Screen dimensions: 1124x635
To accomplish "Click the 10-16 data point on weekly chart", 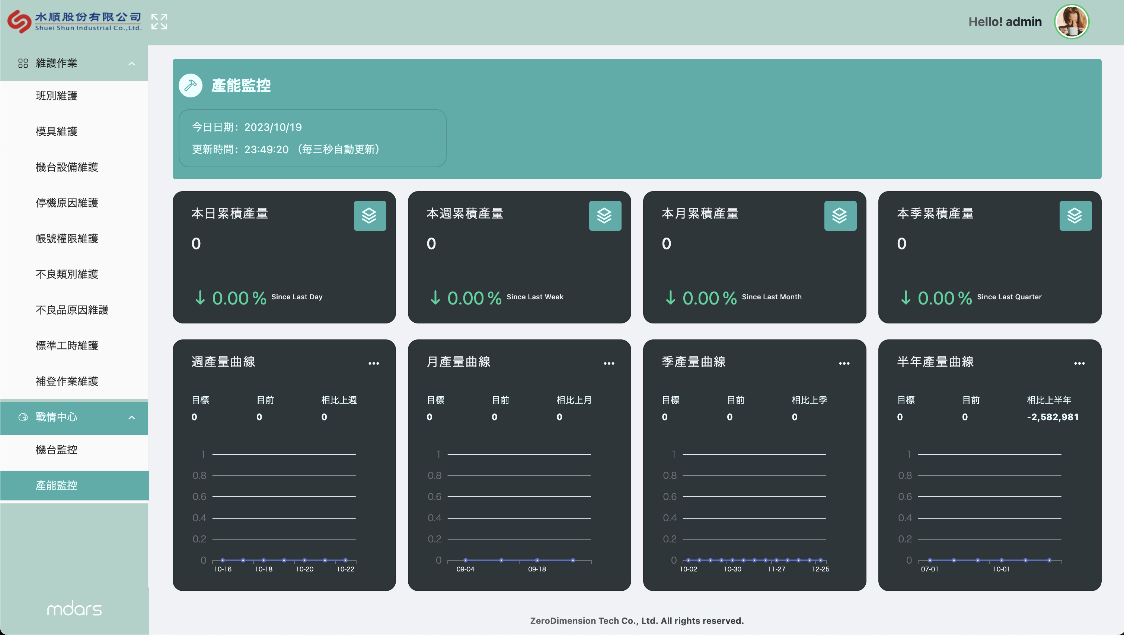I will point(223,560).
